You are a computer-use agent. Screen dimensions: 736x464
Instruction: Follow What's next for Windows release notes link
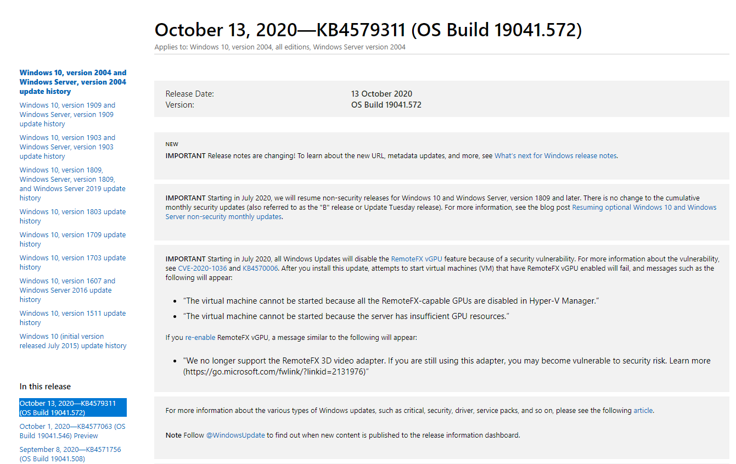[555, 155]
